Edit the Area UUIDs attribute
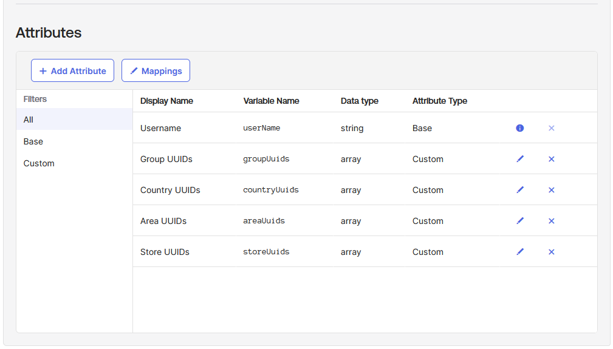613x349 pixels. click(x=520, y=220)
